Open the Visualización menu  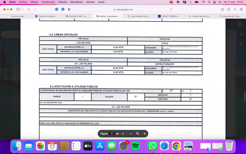48,2
